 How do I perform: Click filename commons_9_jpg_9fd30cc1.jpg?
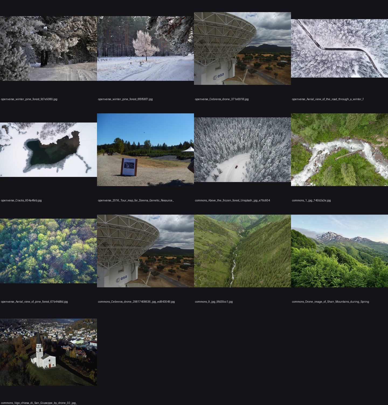[214, 302]
